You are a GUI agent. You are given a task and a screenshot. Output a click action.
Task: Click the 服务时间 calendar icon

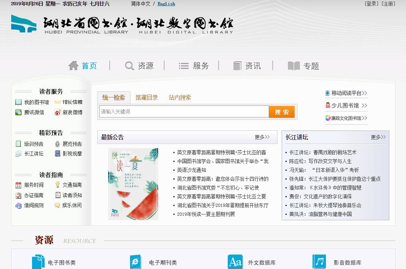18,185
